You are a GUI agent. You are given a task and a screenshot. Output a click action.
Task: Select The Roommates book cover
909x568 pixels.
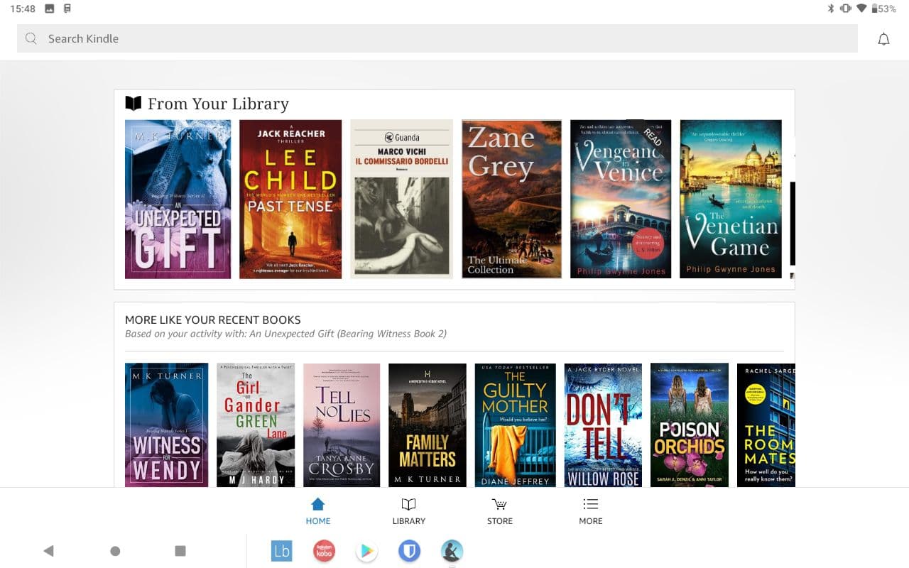(766, 425)
